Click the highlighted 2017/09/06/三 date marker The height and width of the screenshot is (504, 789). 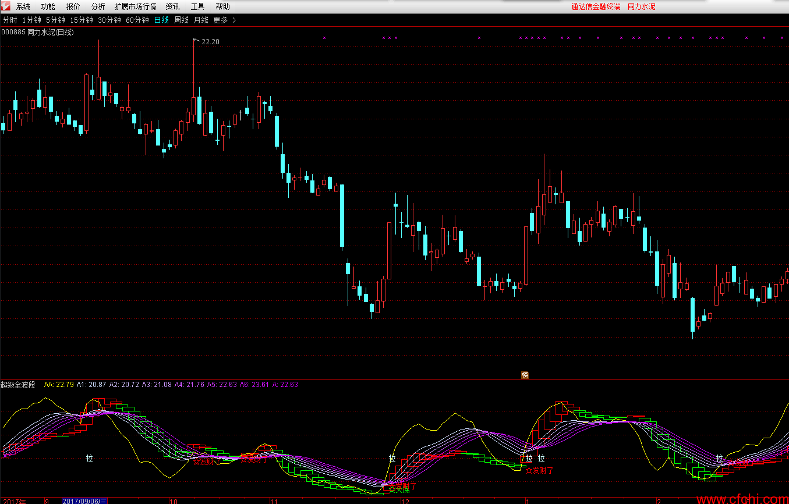click(84, 501)
